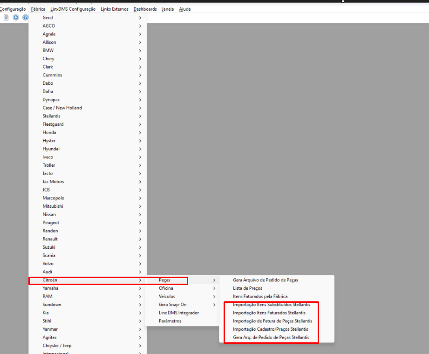Expand the AGCO submenu arrow
The width and height of the screenshot is (429, 354).
(140, 26)
